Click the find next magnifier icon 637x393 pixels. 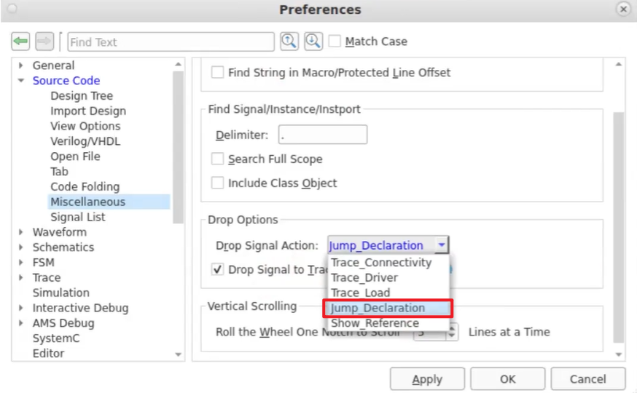313,41
